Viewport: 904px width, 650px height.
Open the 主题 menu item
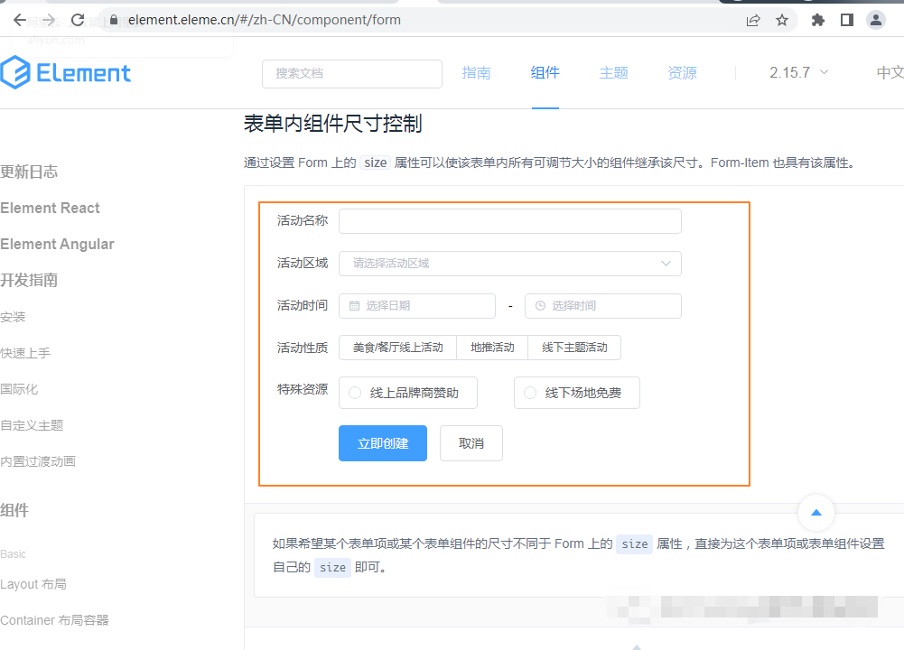pos(613,73)
